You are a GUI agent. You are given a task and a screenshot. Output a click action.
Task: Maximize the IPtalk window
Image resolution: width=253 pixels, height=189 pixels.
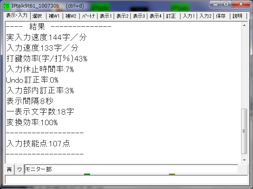[226, 4]
